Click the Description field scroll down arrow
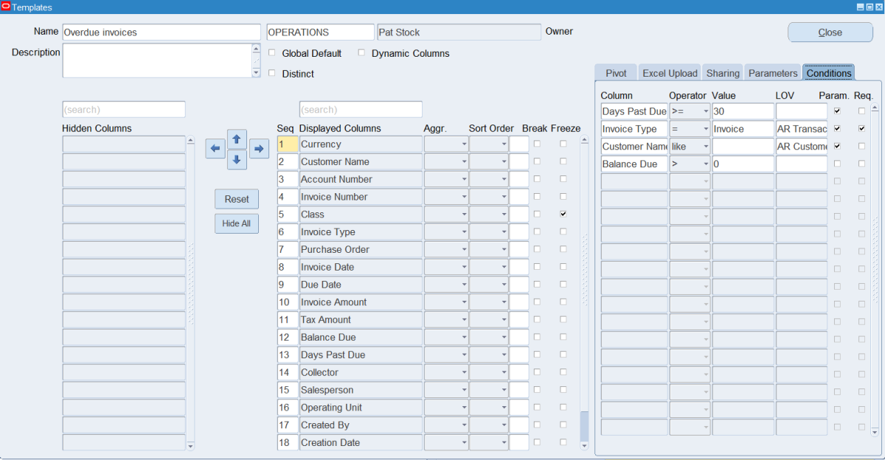The height and width of the screenshot is (460, 885). tap(257, 73)
